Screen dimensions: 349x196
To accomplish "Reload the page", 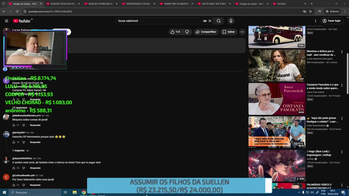I will point(17,11).
